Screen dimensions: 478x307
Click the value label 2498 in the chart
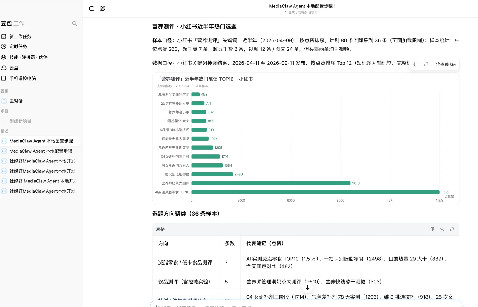click(239, 174)
